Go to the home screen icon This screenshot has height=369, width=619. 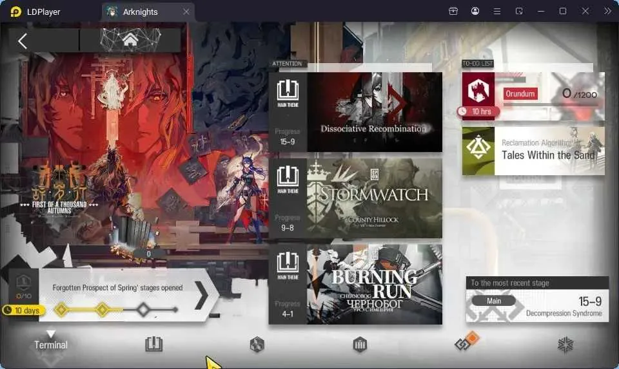point(130,40)
